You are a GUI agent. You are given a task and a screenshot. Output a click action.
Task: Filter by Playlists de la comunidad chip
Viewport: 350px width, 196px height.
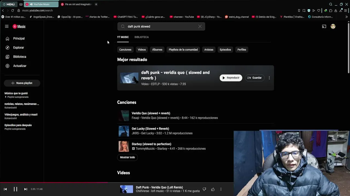(183, 50)
